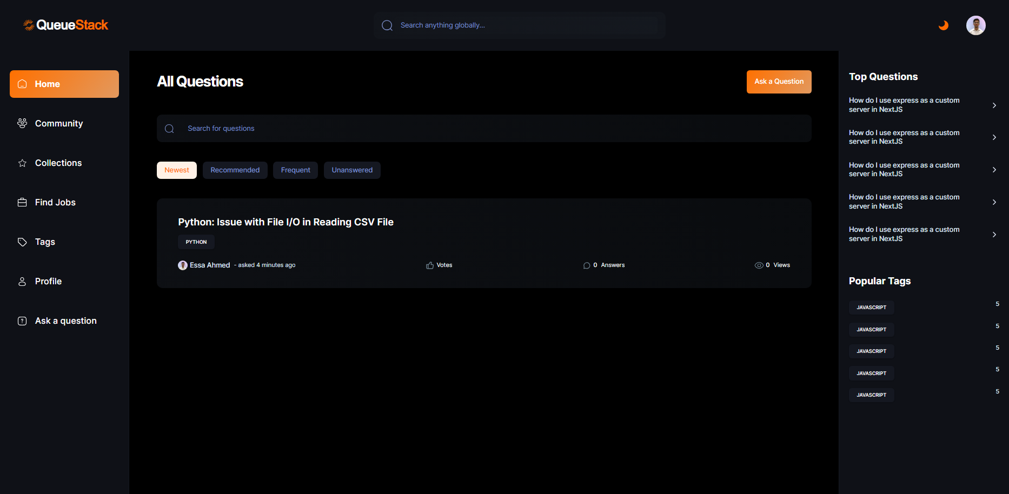1009x494 pixels.
Task: Click last JAVASCRIPT popular tag
Action: pyautogui.click(x=872, y=395)
